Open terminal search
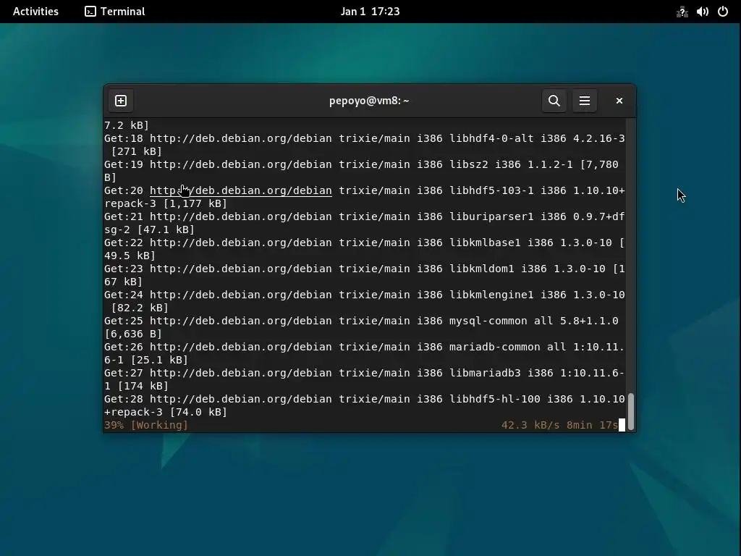The width and height of the screenshot is (741, 556). 554,101
